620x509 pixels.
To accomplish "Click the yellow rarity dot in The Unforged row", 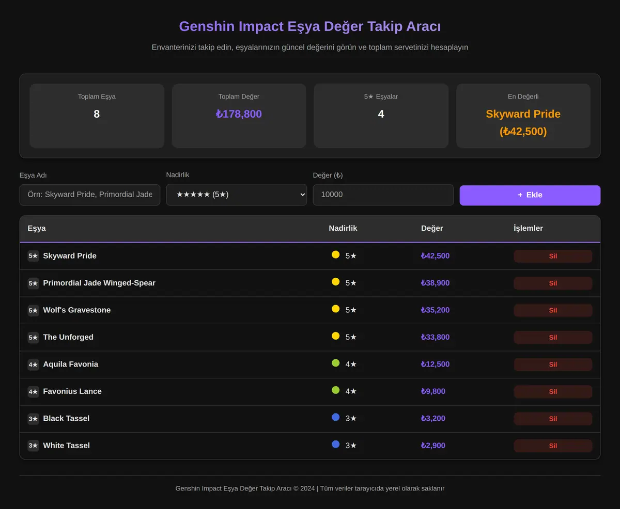I will pyautogui.click(x=335, y=336).
